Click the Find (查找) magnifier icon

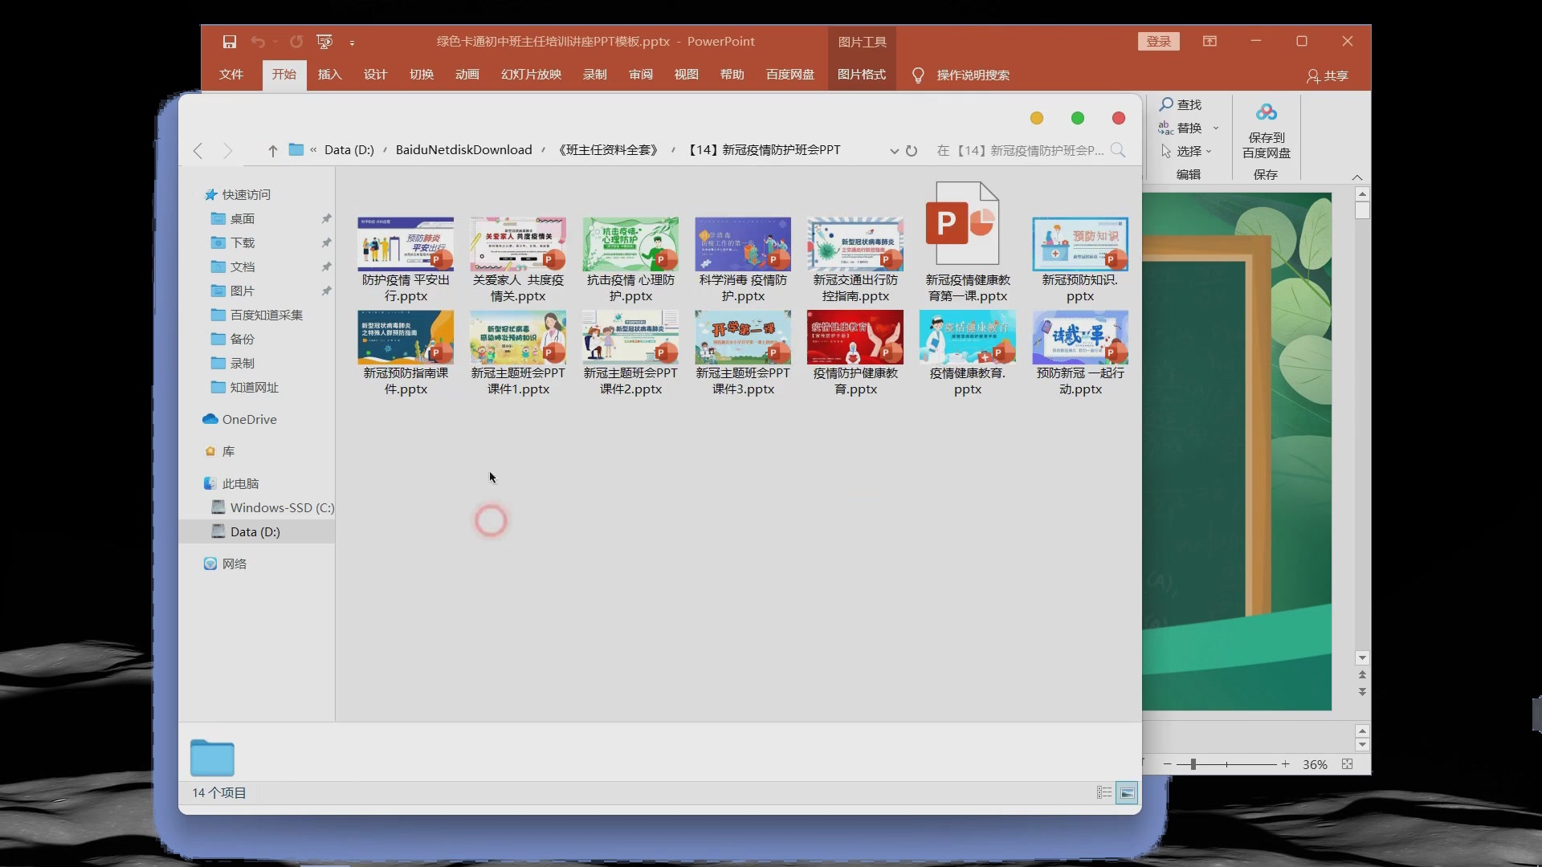1166,104
